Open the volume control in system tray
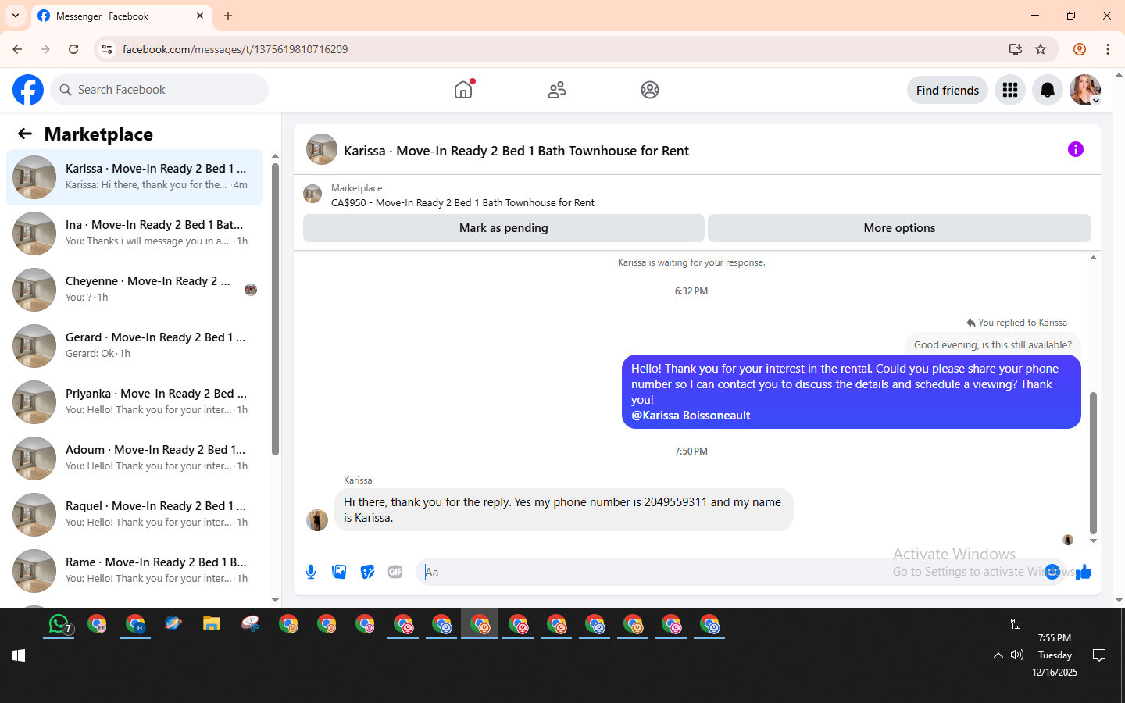The width and height of the screenshot is (1125, 703). pyautogui.click(x=1017, y=655)
